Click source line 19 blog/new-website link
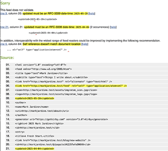168x151 pixels. tap(53, 140)
